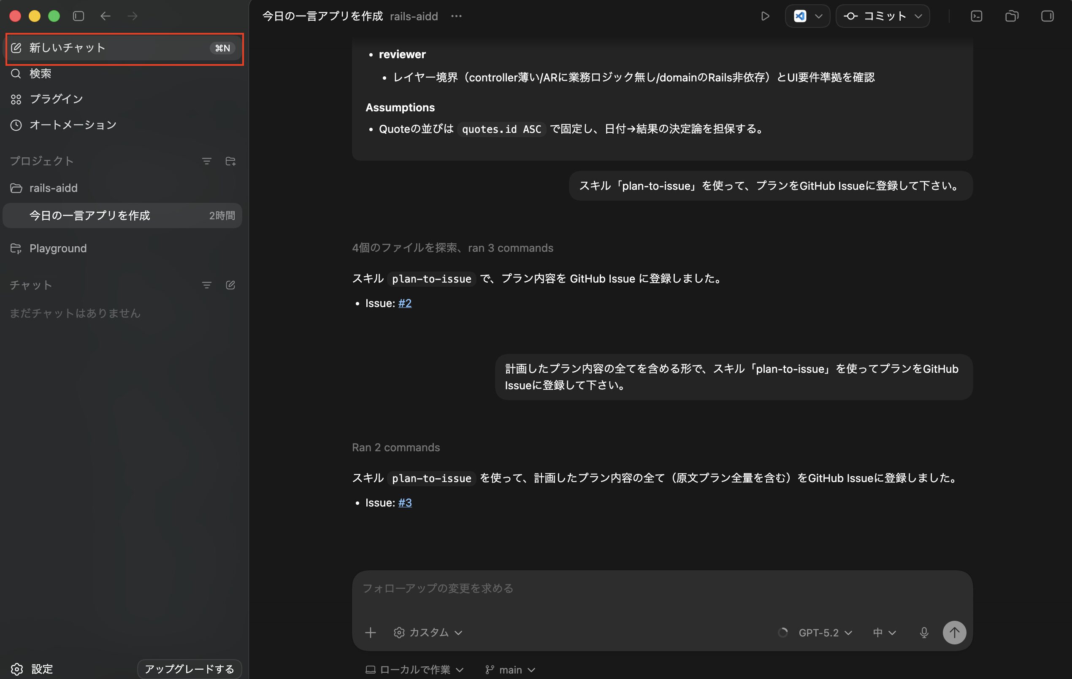Click the plus attachment icon in composer

371,632
